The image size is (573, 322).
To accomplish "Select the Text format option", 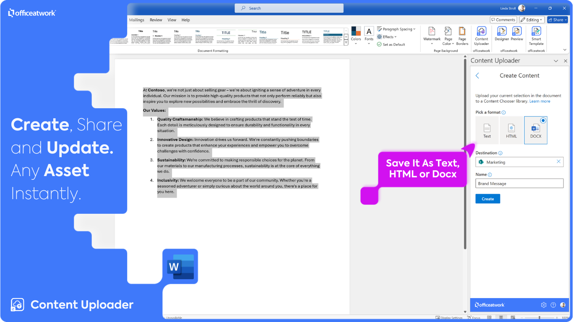I will pyautogui.click(x=487, y=130).
